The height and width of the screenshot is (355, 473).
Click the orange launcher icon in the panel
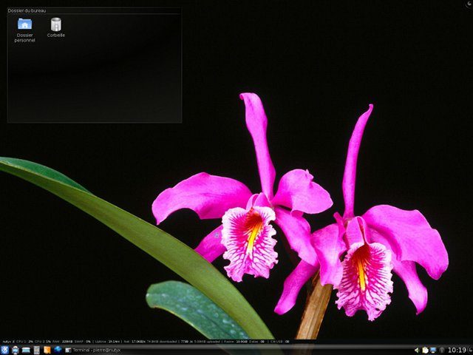[x=47, y=350]
